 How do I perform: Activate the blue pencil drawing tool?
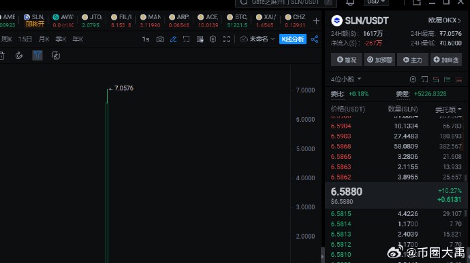tap(173, 39)
